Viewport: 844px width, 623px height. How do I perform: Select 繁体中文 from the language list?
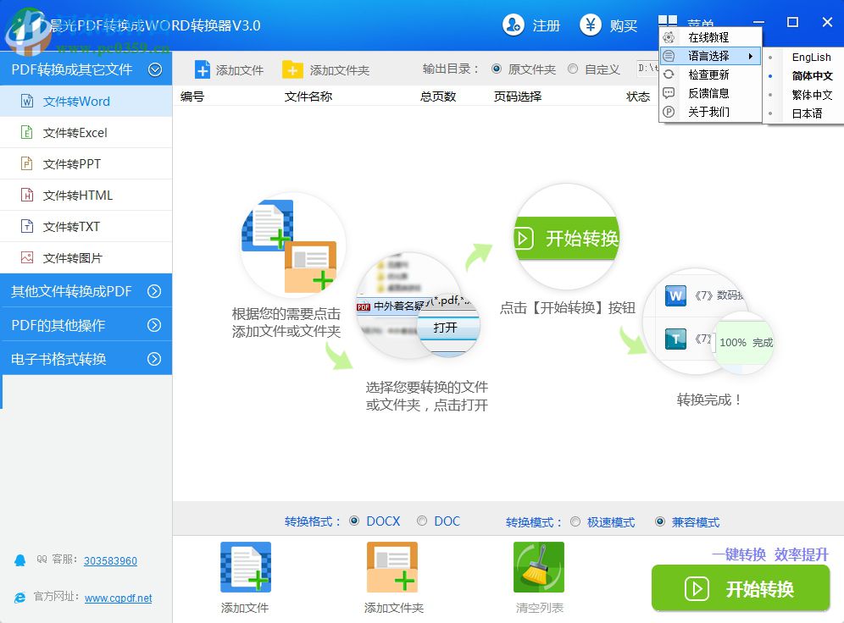point(811,94)
